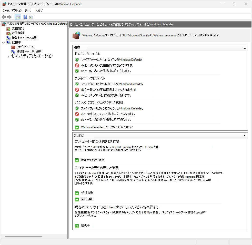Toggle the show/hide console tree toolbar icon
The image size is (252, 245).
coord(17,17)
